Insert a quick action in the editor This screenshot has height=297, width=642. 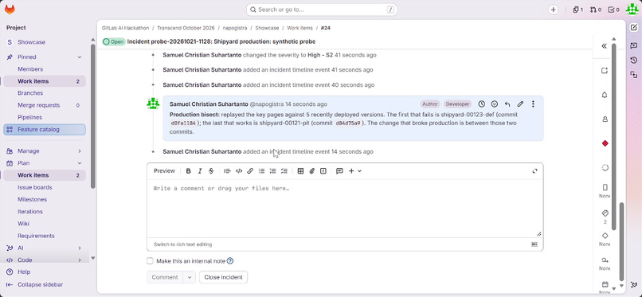pyautogui.click(x=323, y=171)
